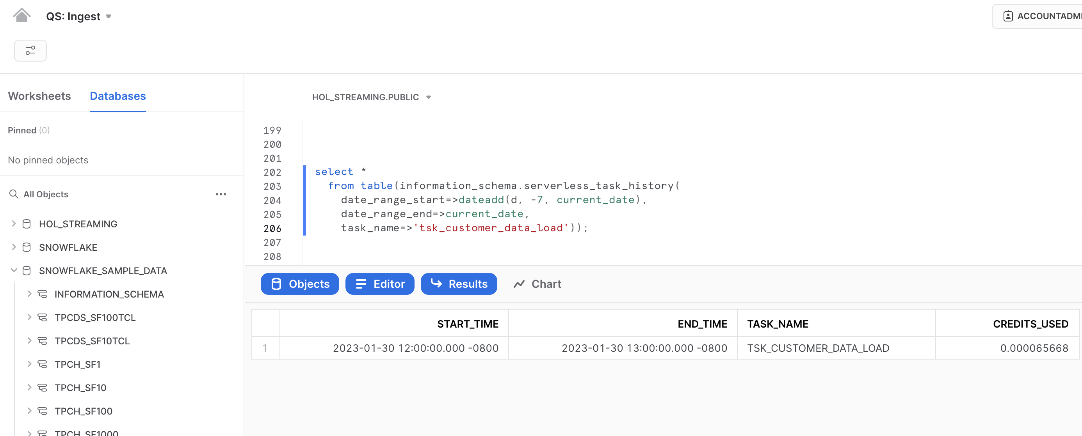Click the schema icon beside INFORMATION_SCHEMA

[43, 294]
